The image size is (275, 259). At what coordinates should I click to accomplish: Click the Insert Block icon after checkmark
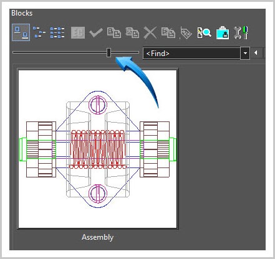[114, 32]
